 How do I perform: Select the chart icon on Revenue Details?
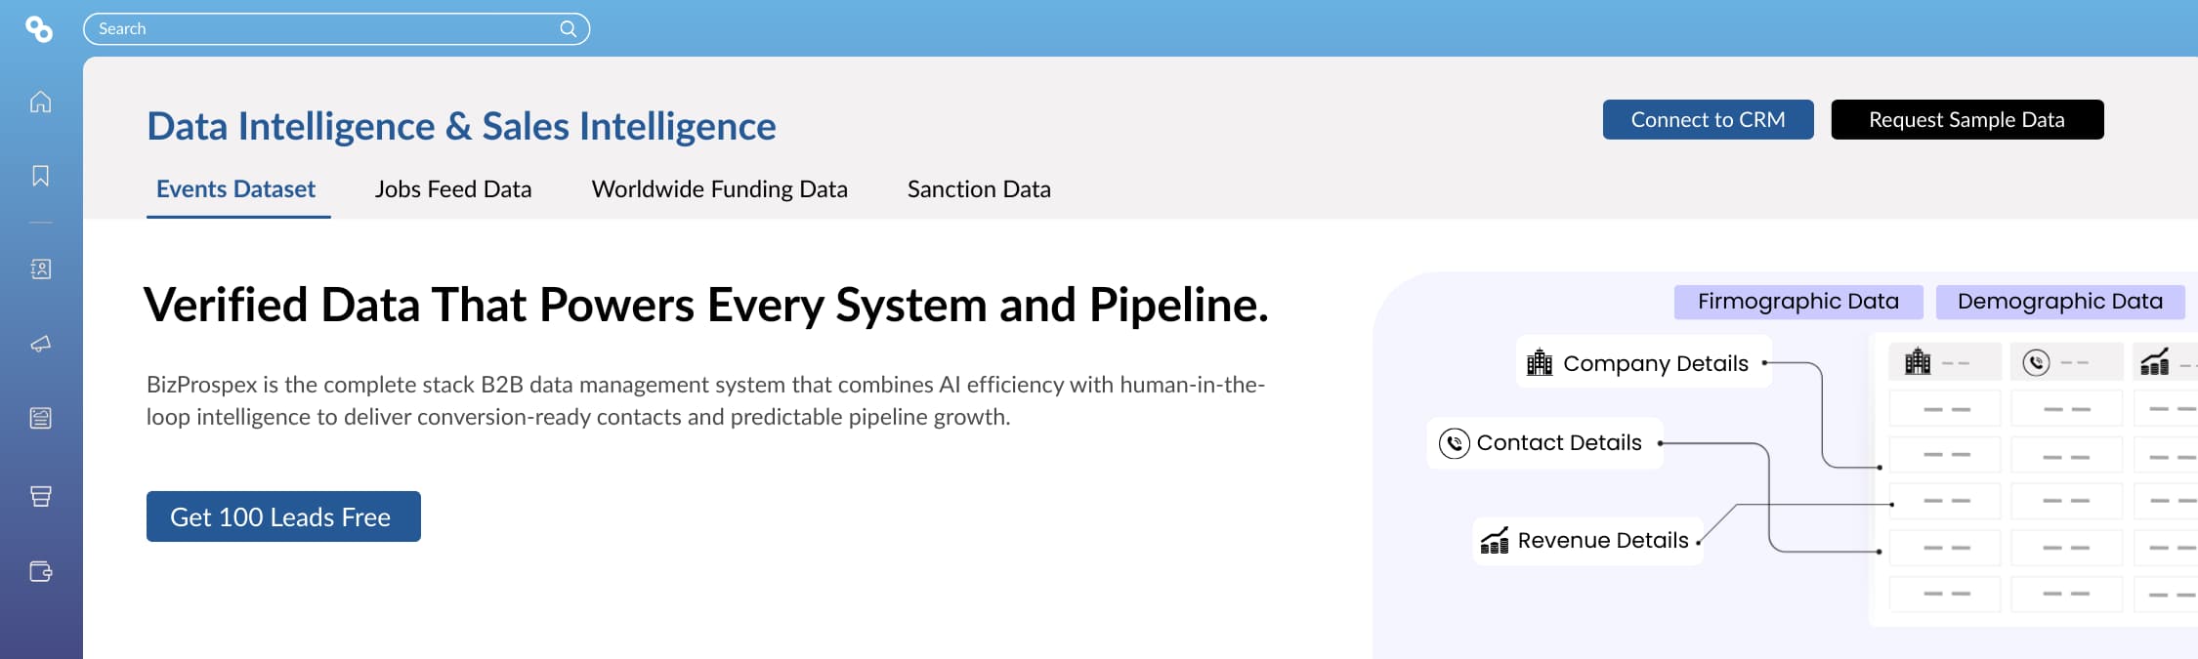(x=1494, y=540)
